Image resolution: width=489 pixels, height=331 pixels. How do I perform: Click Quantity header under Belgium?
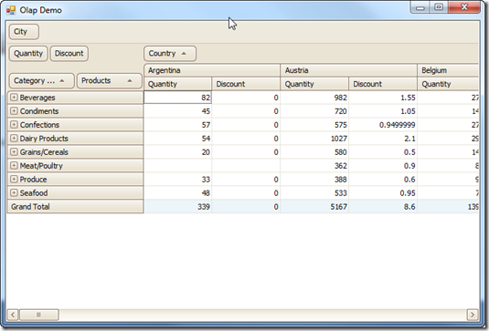[448, 84]
